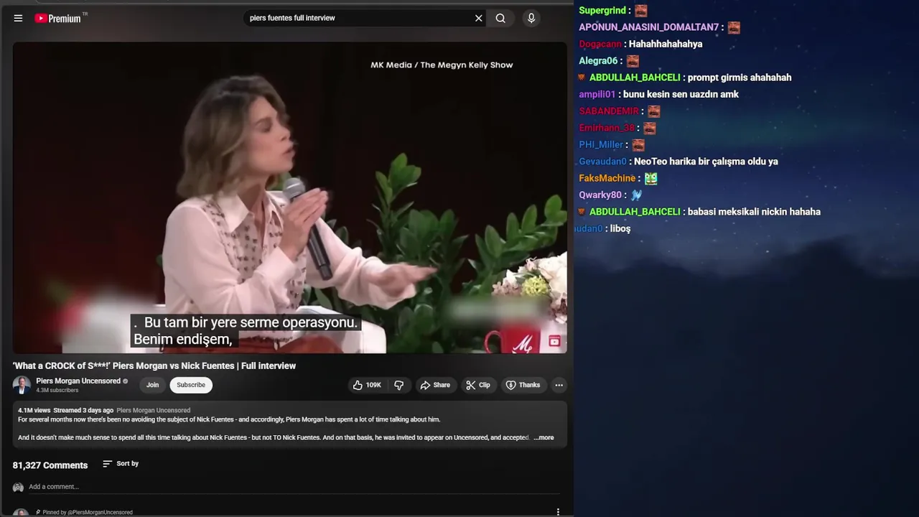919x517 pixels.
Task: Click chat message 'NeoTeo harika bir çalışma oldu ya'
Action: click(x=706, y=162)
